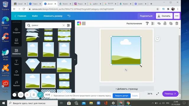Click the copy style paint roller icon
189x106 pixels.
click(x=147, y=24)
